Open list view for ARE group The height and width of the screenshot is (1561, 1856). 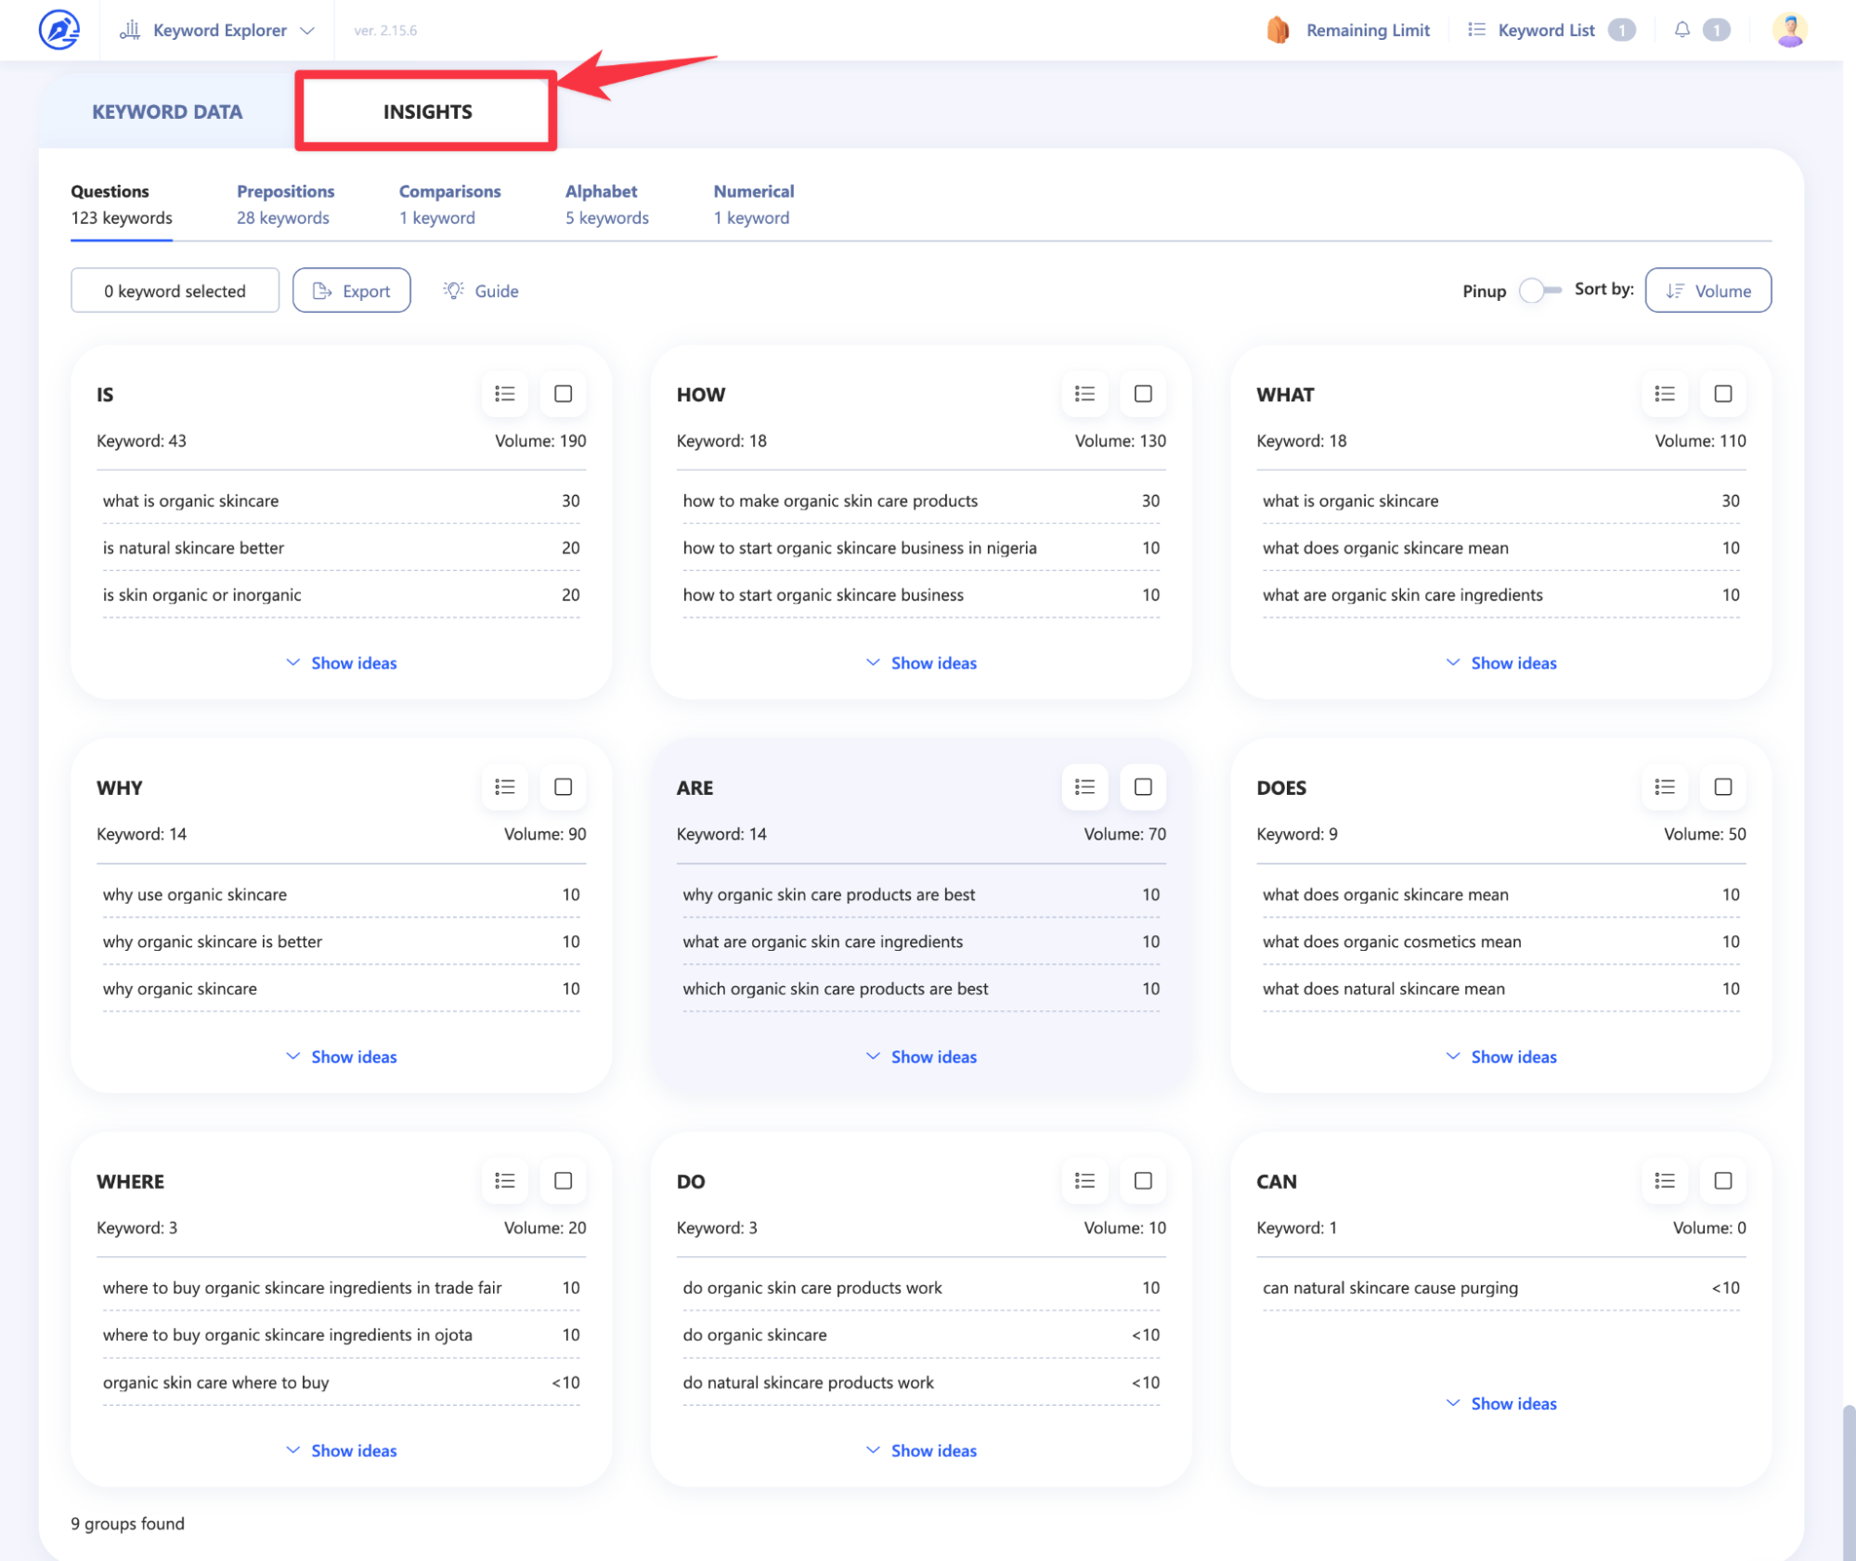(1084, 787)
